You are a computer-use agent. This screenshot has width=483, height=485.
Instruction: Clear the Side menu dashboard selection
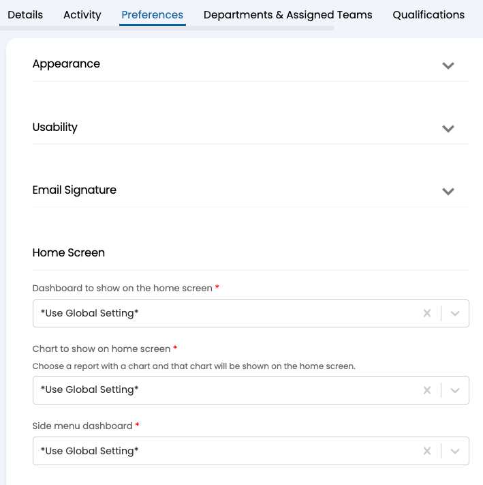pyautogui.click(x=427, y=451)
